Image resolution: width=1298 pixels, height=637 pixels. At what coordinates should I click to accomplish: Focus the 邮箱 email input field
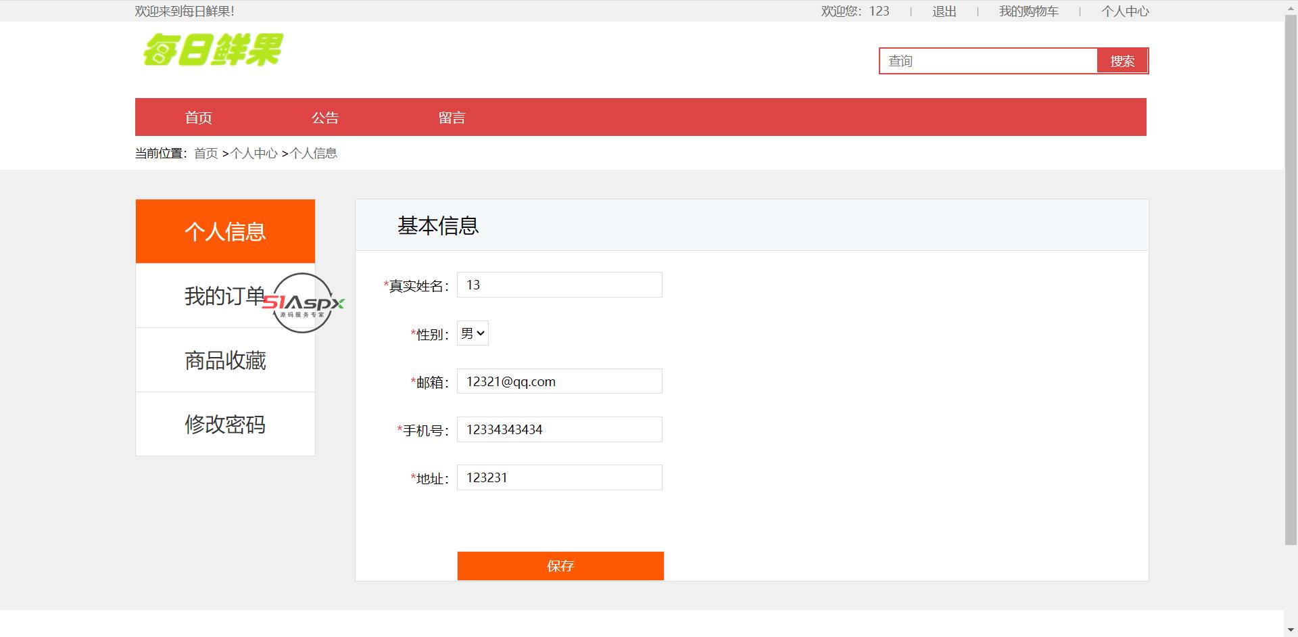[560, 381]
